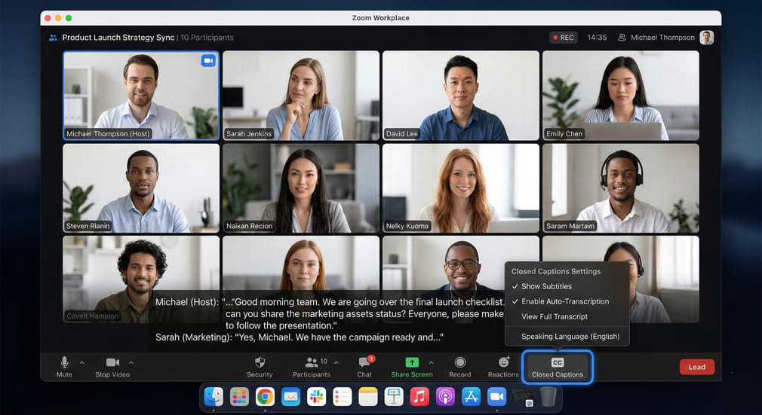Open Keynote from the dock
Image resolution: width=762 pixels, height=415 pixels.
(394, 397)
